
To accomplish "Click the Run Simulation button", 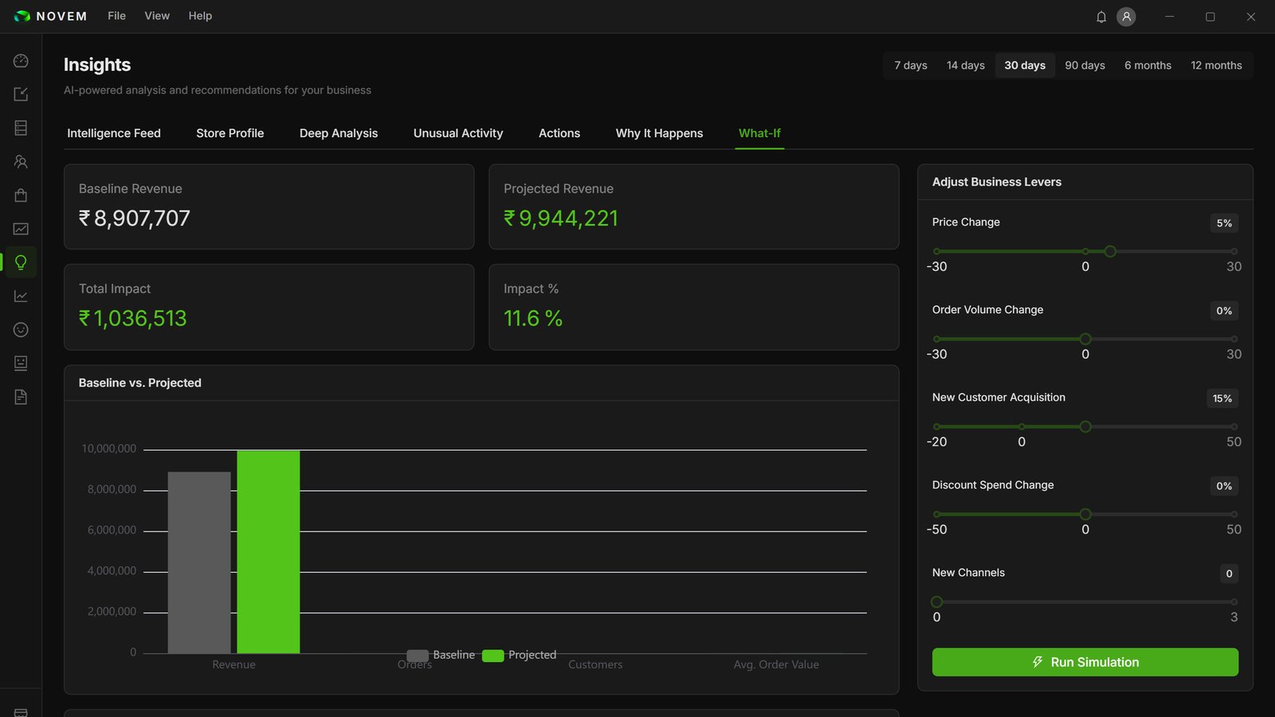I will (1085, 662).
